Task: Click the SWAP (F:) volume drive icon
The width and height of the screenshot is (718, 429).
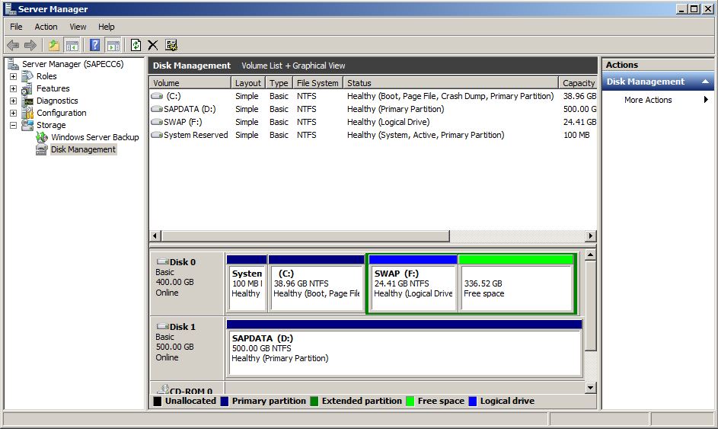Action: click(157, 122)
